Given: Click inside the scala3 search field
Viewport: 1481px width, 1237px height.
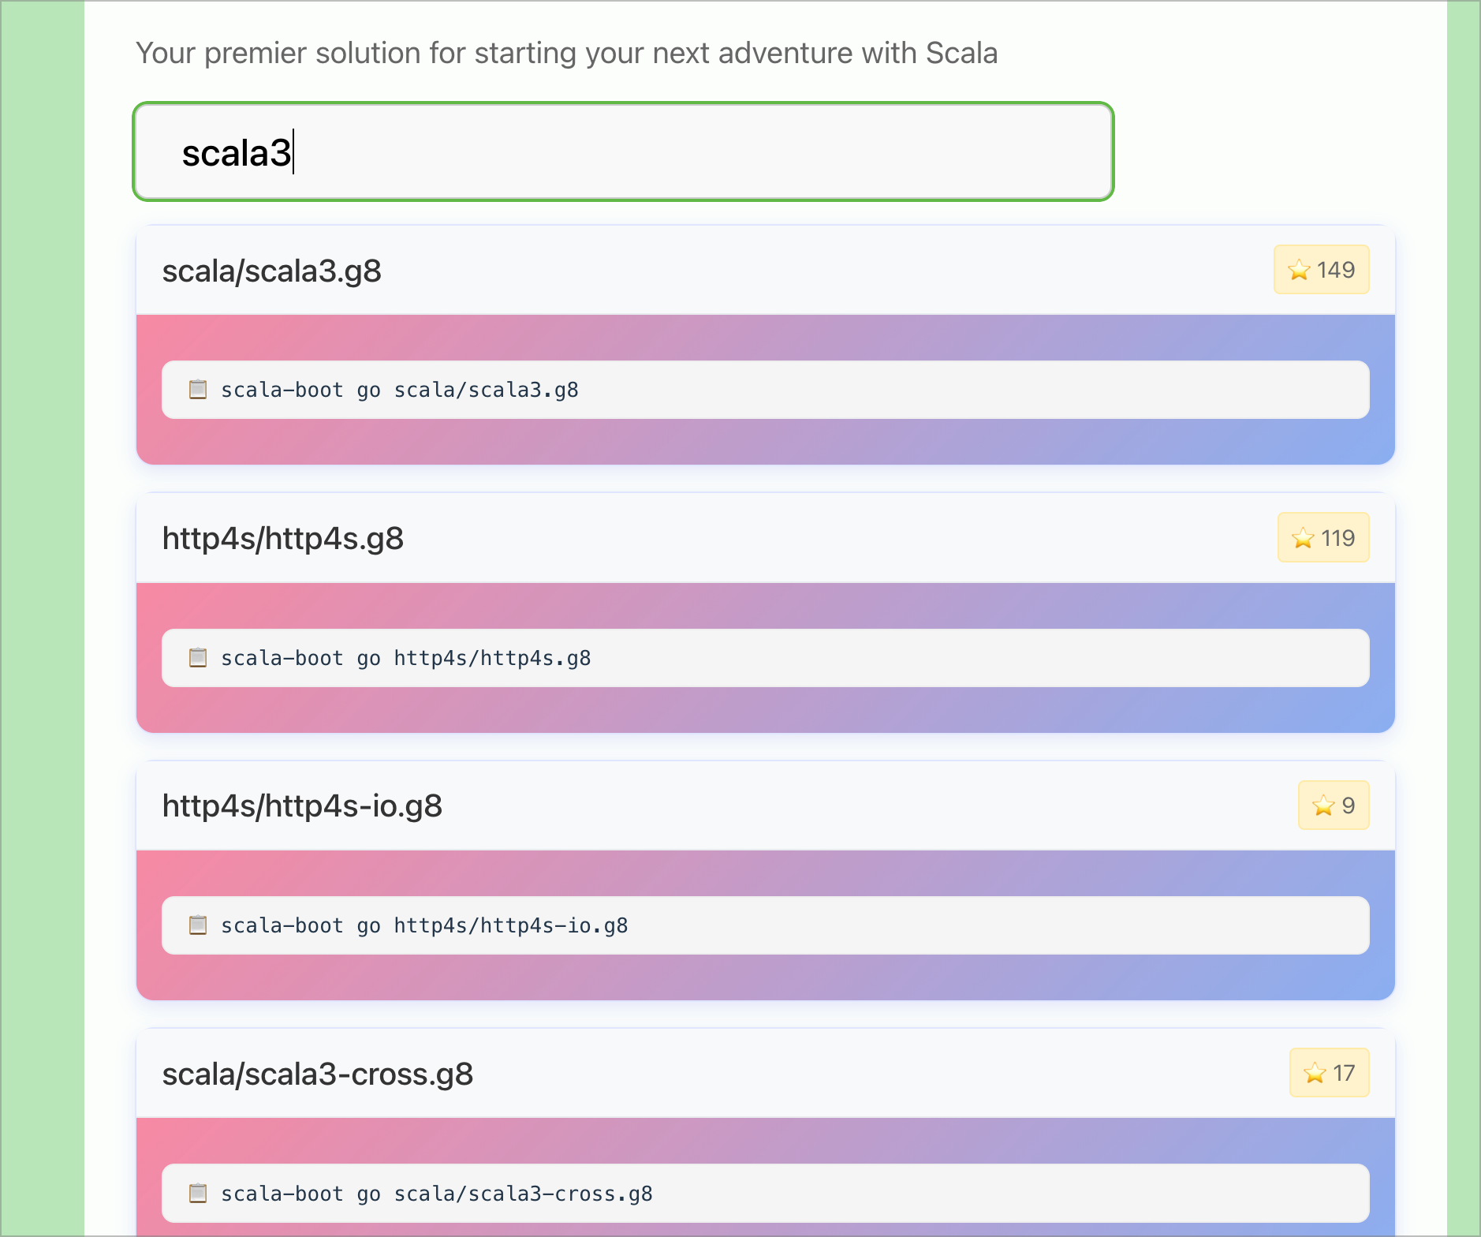Looking at the screenshot, I should coord(621,151).
